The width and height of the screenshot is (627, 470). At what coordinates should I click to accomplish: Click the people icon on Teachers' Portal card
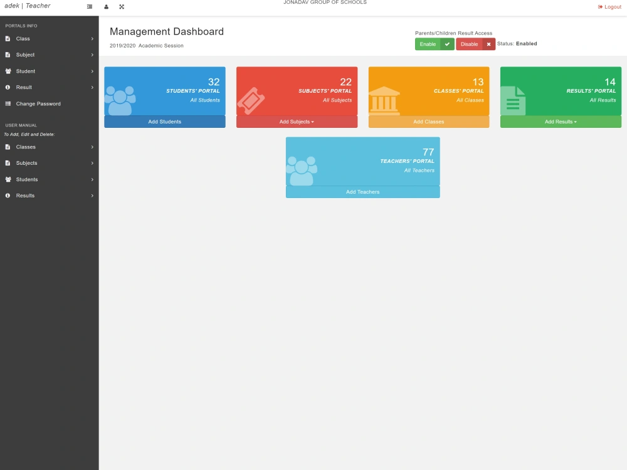click(x=302, y=171)
